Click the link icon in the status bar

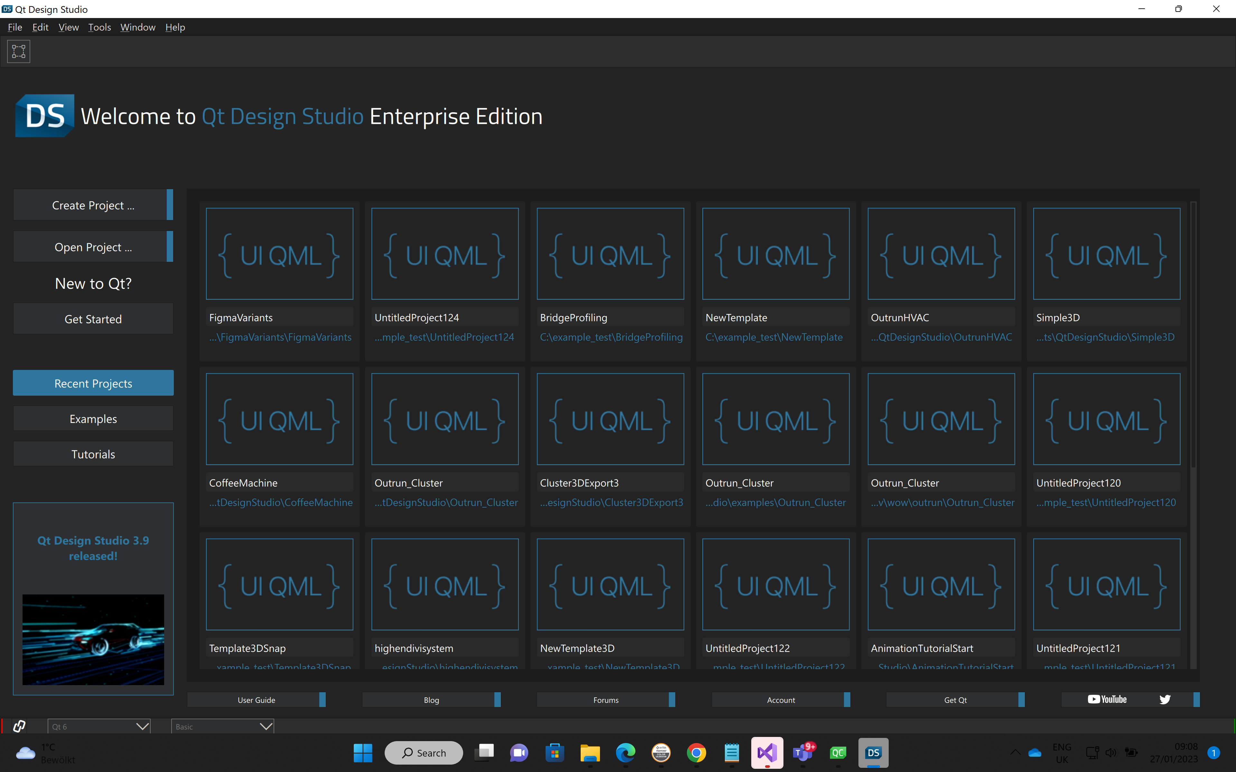point(19,726)
